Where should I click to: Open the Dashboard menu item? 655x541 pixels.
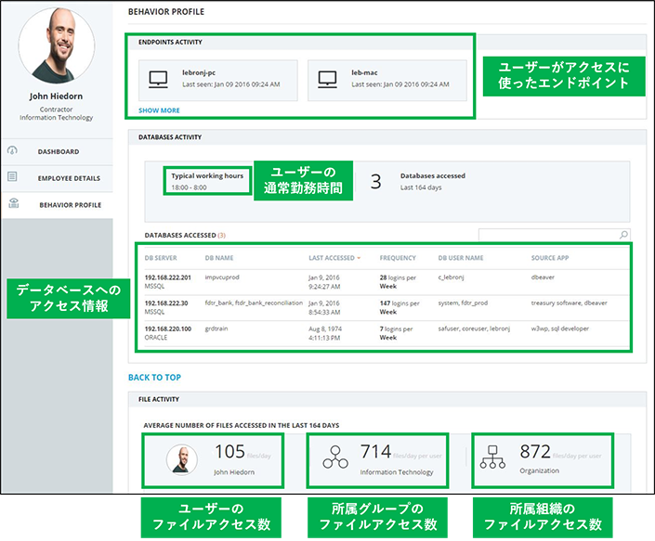58,151
